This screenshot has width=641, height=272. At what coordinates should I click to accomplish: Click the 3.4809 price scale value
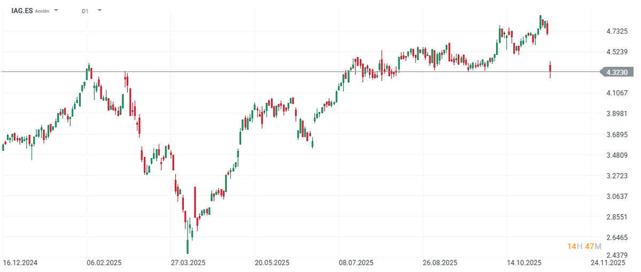tap(617, 155)
